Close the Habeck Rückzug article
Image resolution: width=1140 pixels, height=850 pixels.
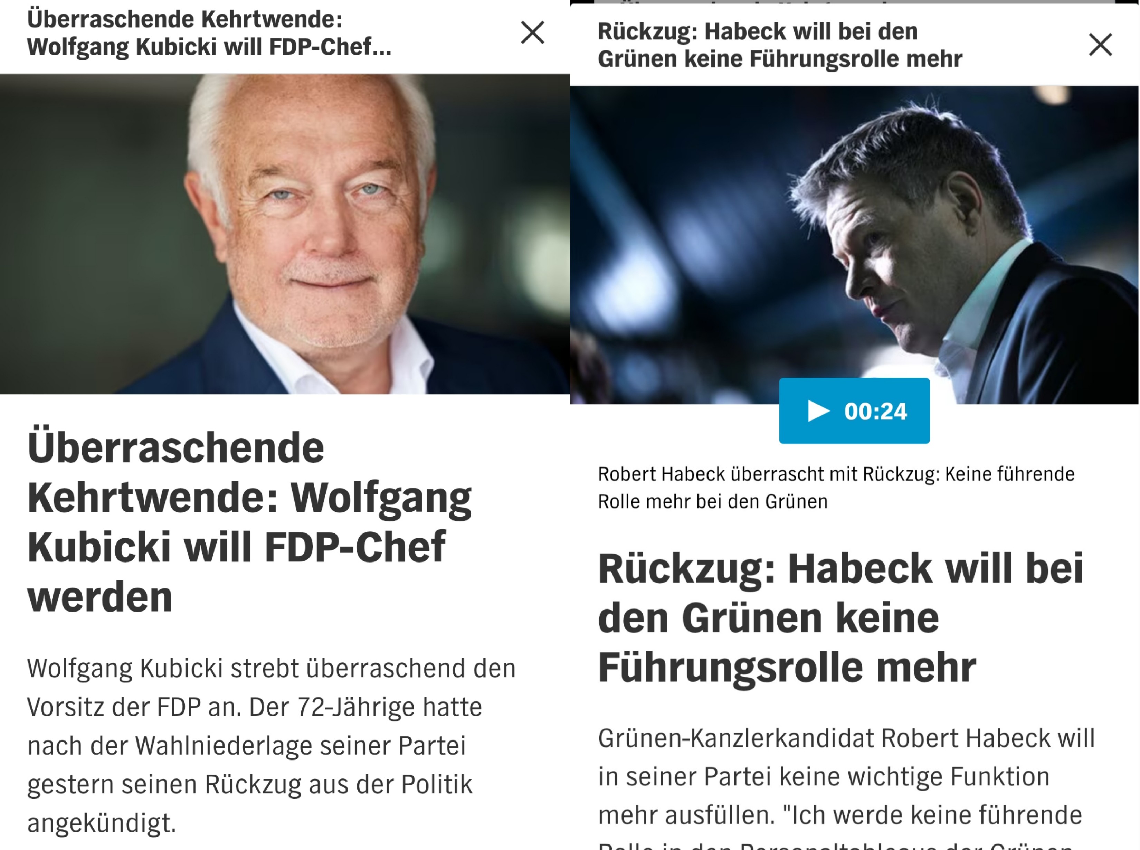click(x=1100, y=44)
